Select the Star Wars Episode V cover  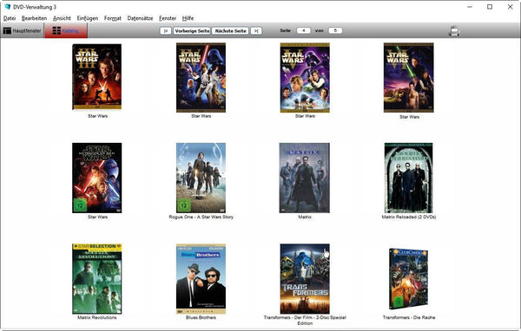305,77
